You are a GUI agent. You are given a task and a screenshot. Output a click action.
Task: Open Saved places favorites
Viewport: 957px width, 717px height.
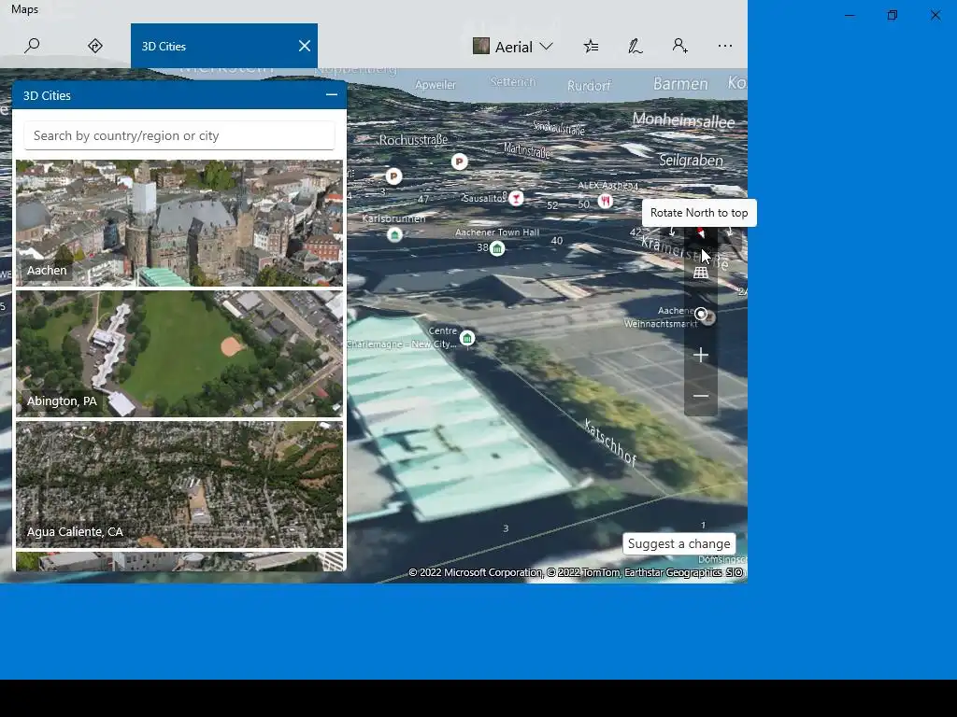click(591, 47)
